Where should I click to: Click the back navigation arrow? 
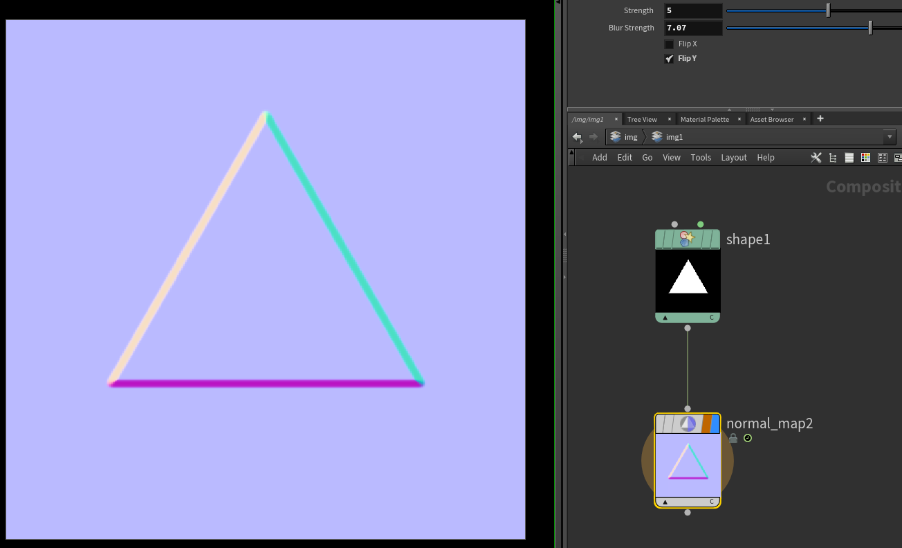tap(577, 137)
